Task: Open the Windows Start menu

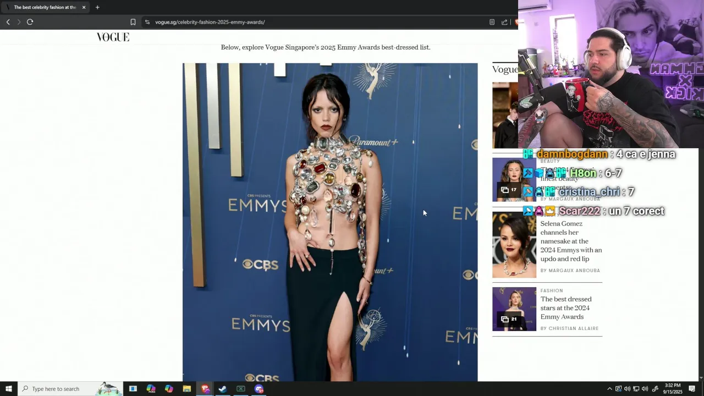Action: 8,389
